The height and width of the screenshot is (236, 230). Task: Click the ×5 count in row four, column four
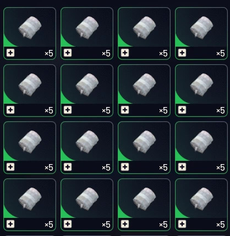point(221,224)
